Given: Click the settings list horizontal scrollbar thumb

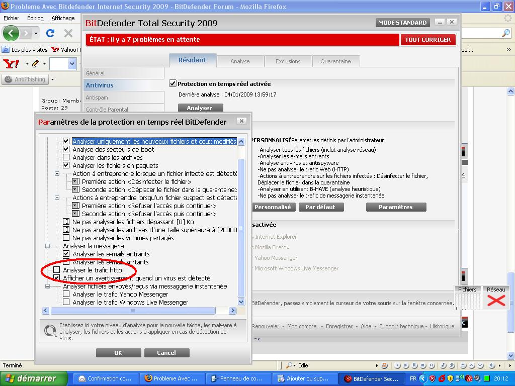Looking at the screenshot, I should pyautogui.click(x=133, y=311).
